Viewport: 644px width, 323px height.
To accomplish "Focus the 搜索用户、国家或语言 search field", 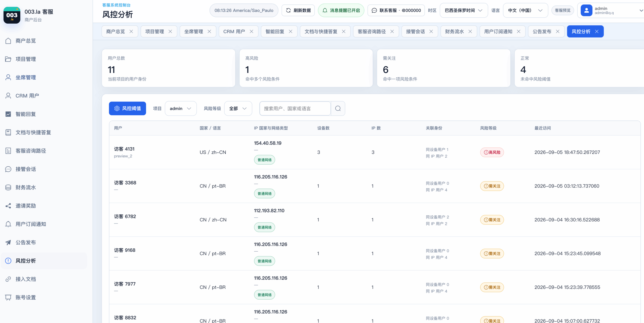I will click(x=295, y=108).
